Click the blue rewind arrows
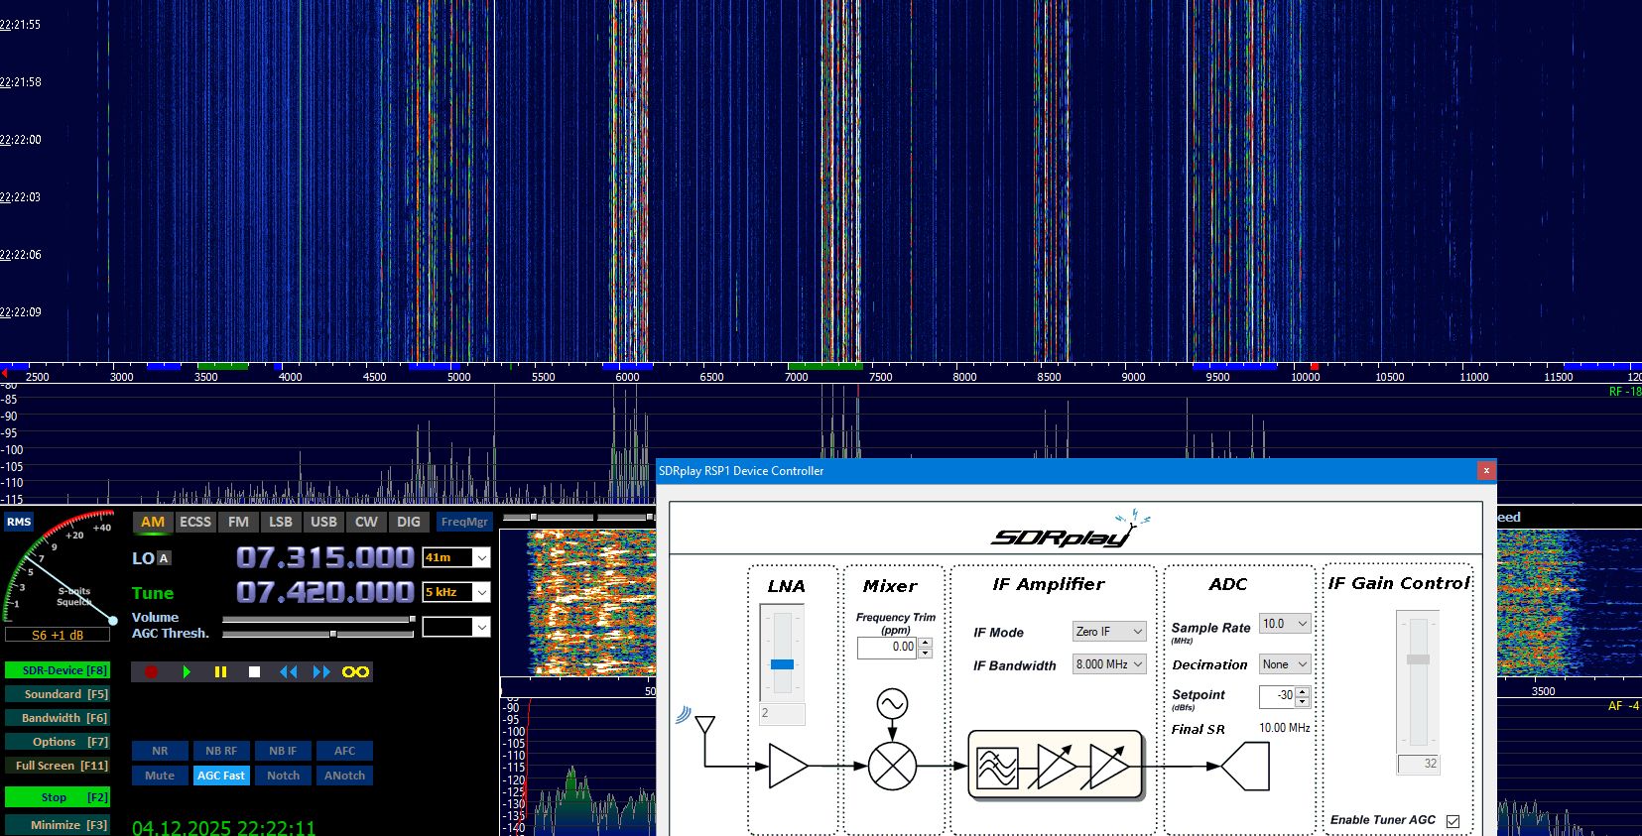This screenshot has height=836, width=1642. coord(288,672)
